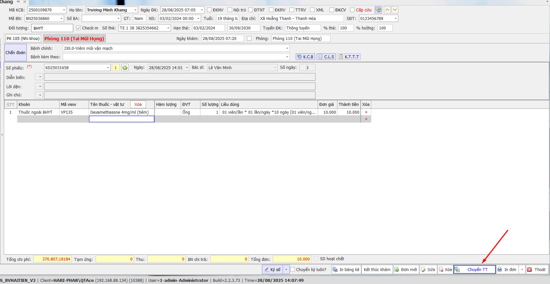Viewport: 550px width, 284px height.
Task: Uncheck the Check-in checkbox
Action: (78, 28)
